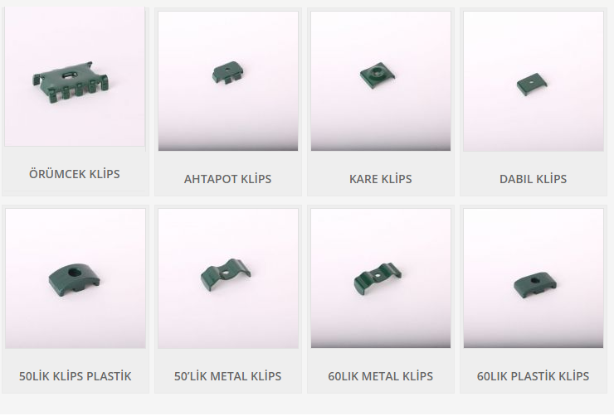The height and width of the screenshot is (416, 614).
Task: Click the 50'LİK METAL KLİPS title
Action: 228,376
